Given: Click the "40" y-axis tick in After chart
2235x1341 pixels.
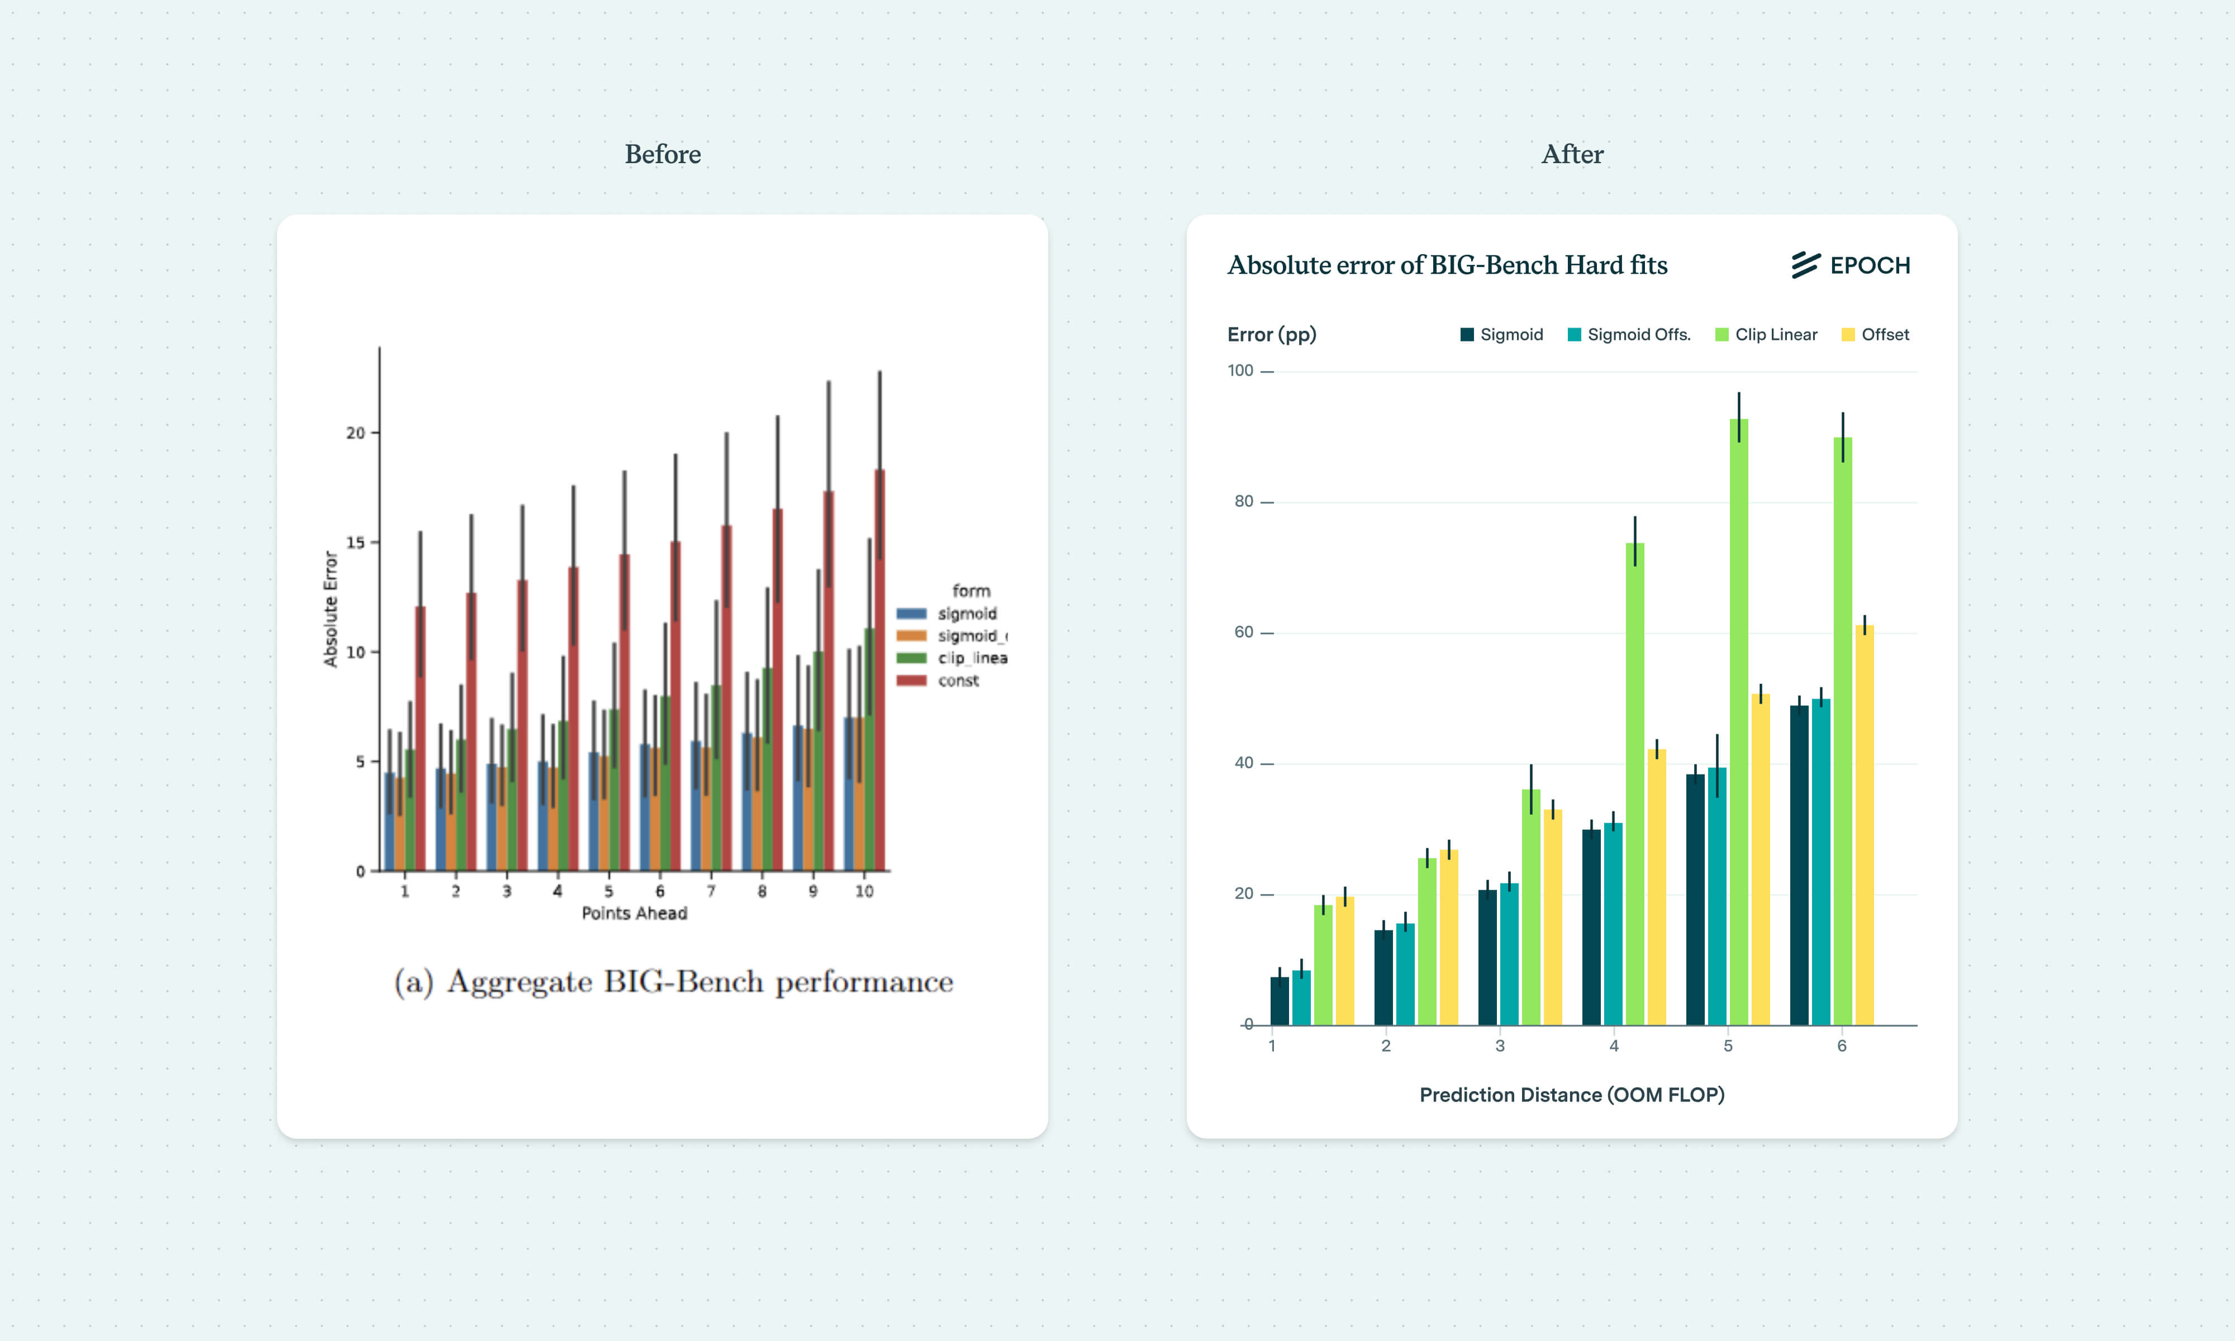Looking at the screenshot, I should pyautogui.click(x=1244, y=764).
